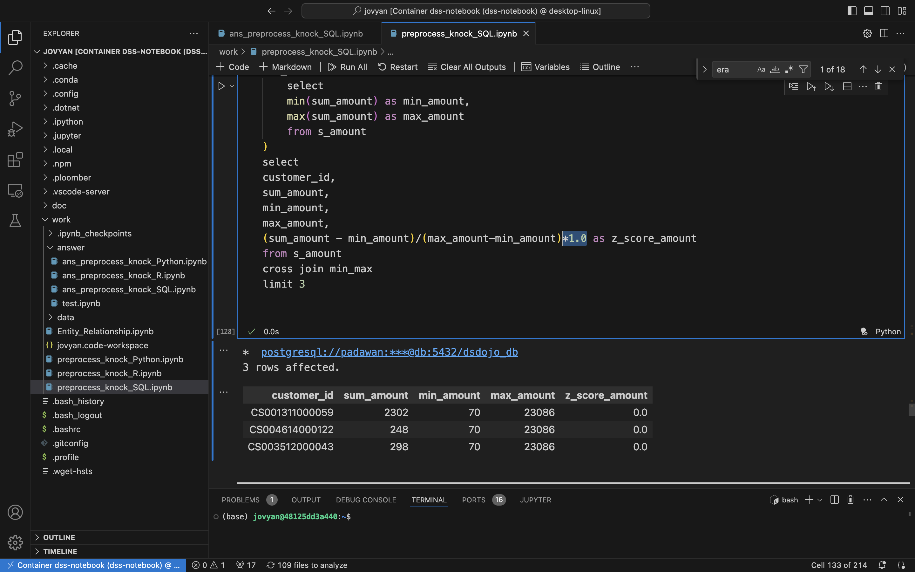Image resolution: width=915 pixels, height=572 pixels.
Task: Toggle Panel layout button
Action: click(x=869, y=11)
